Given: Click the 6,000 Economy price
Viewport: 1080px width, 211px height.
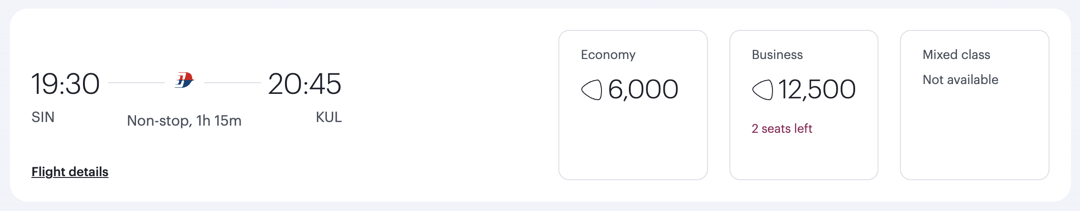Looking at the screenshot, I should tap(643, 89).
